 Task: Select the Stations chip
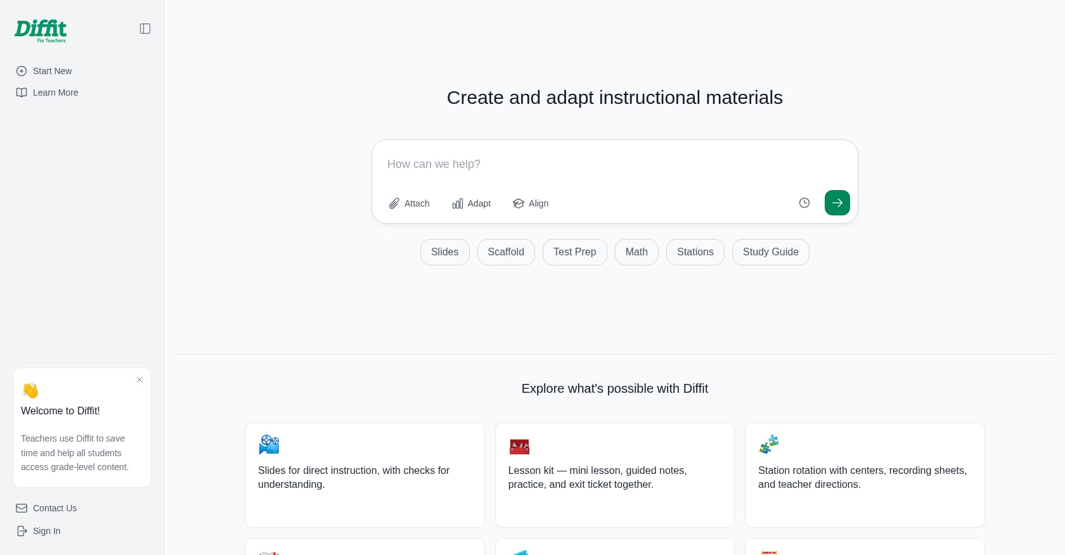click(695, 252)
